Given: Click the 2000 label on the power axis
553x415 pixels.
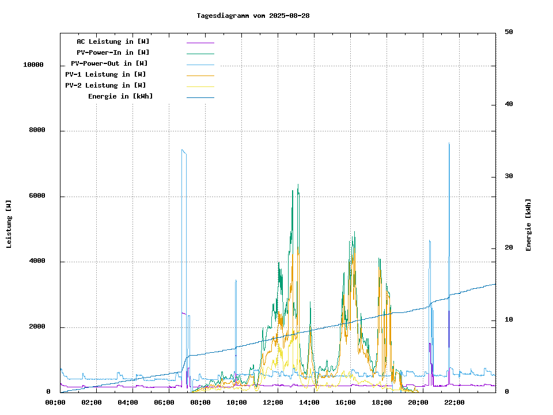Looking at the screenshot, I should (x=37, y=327).
